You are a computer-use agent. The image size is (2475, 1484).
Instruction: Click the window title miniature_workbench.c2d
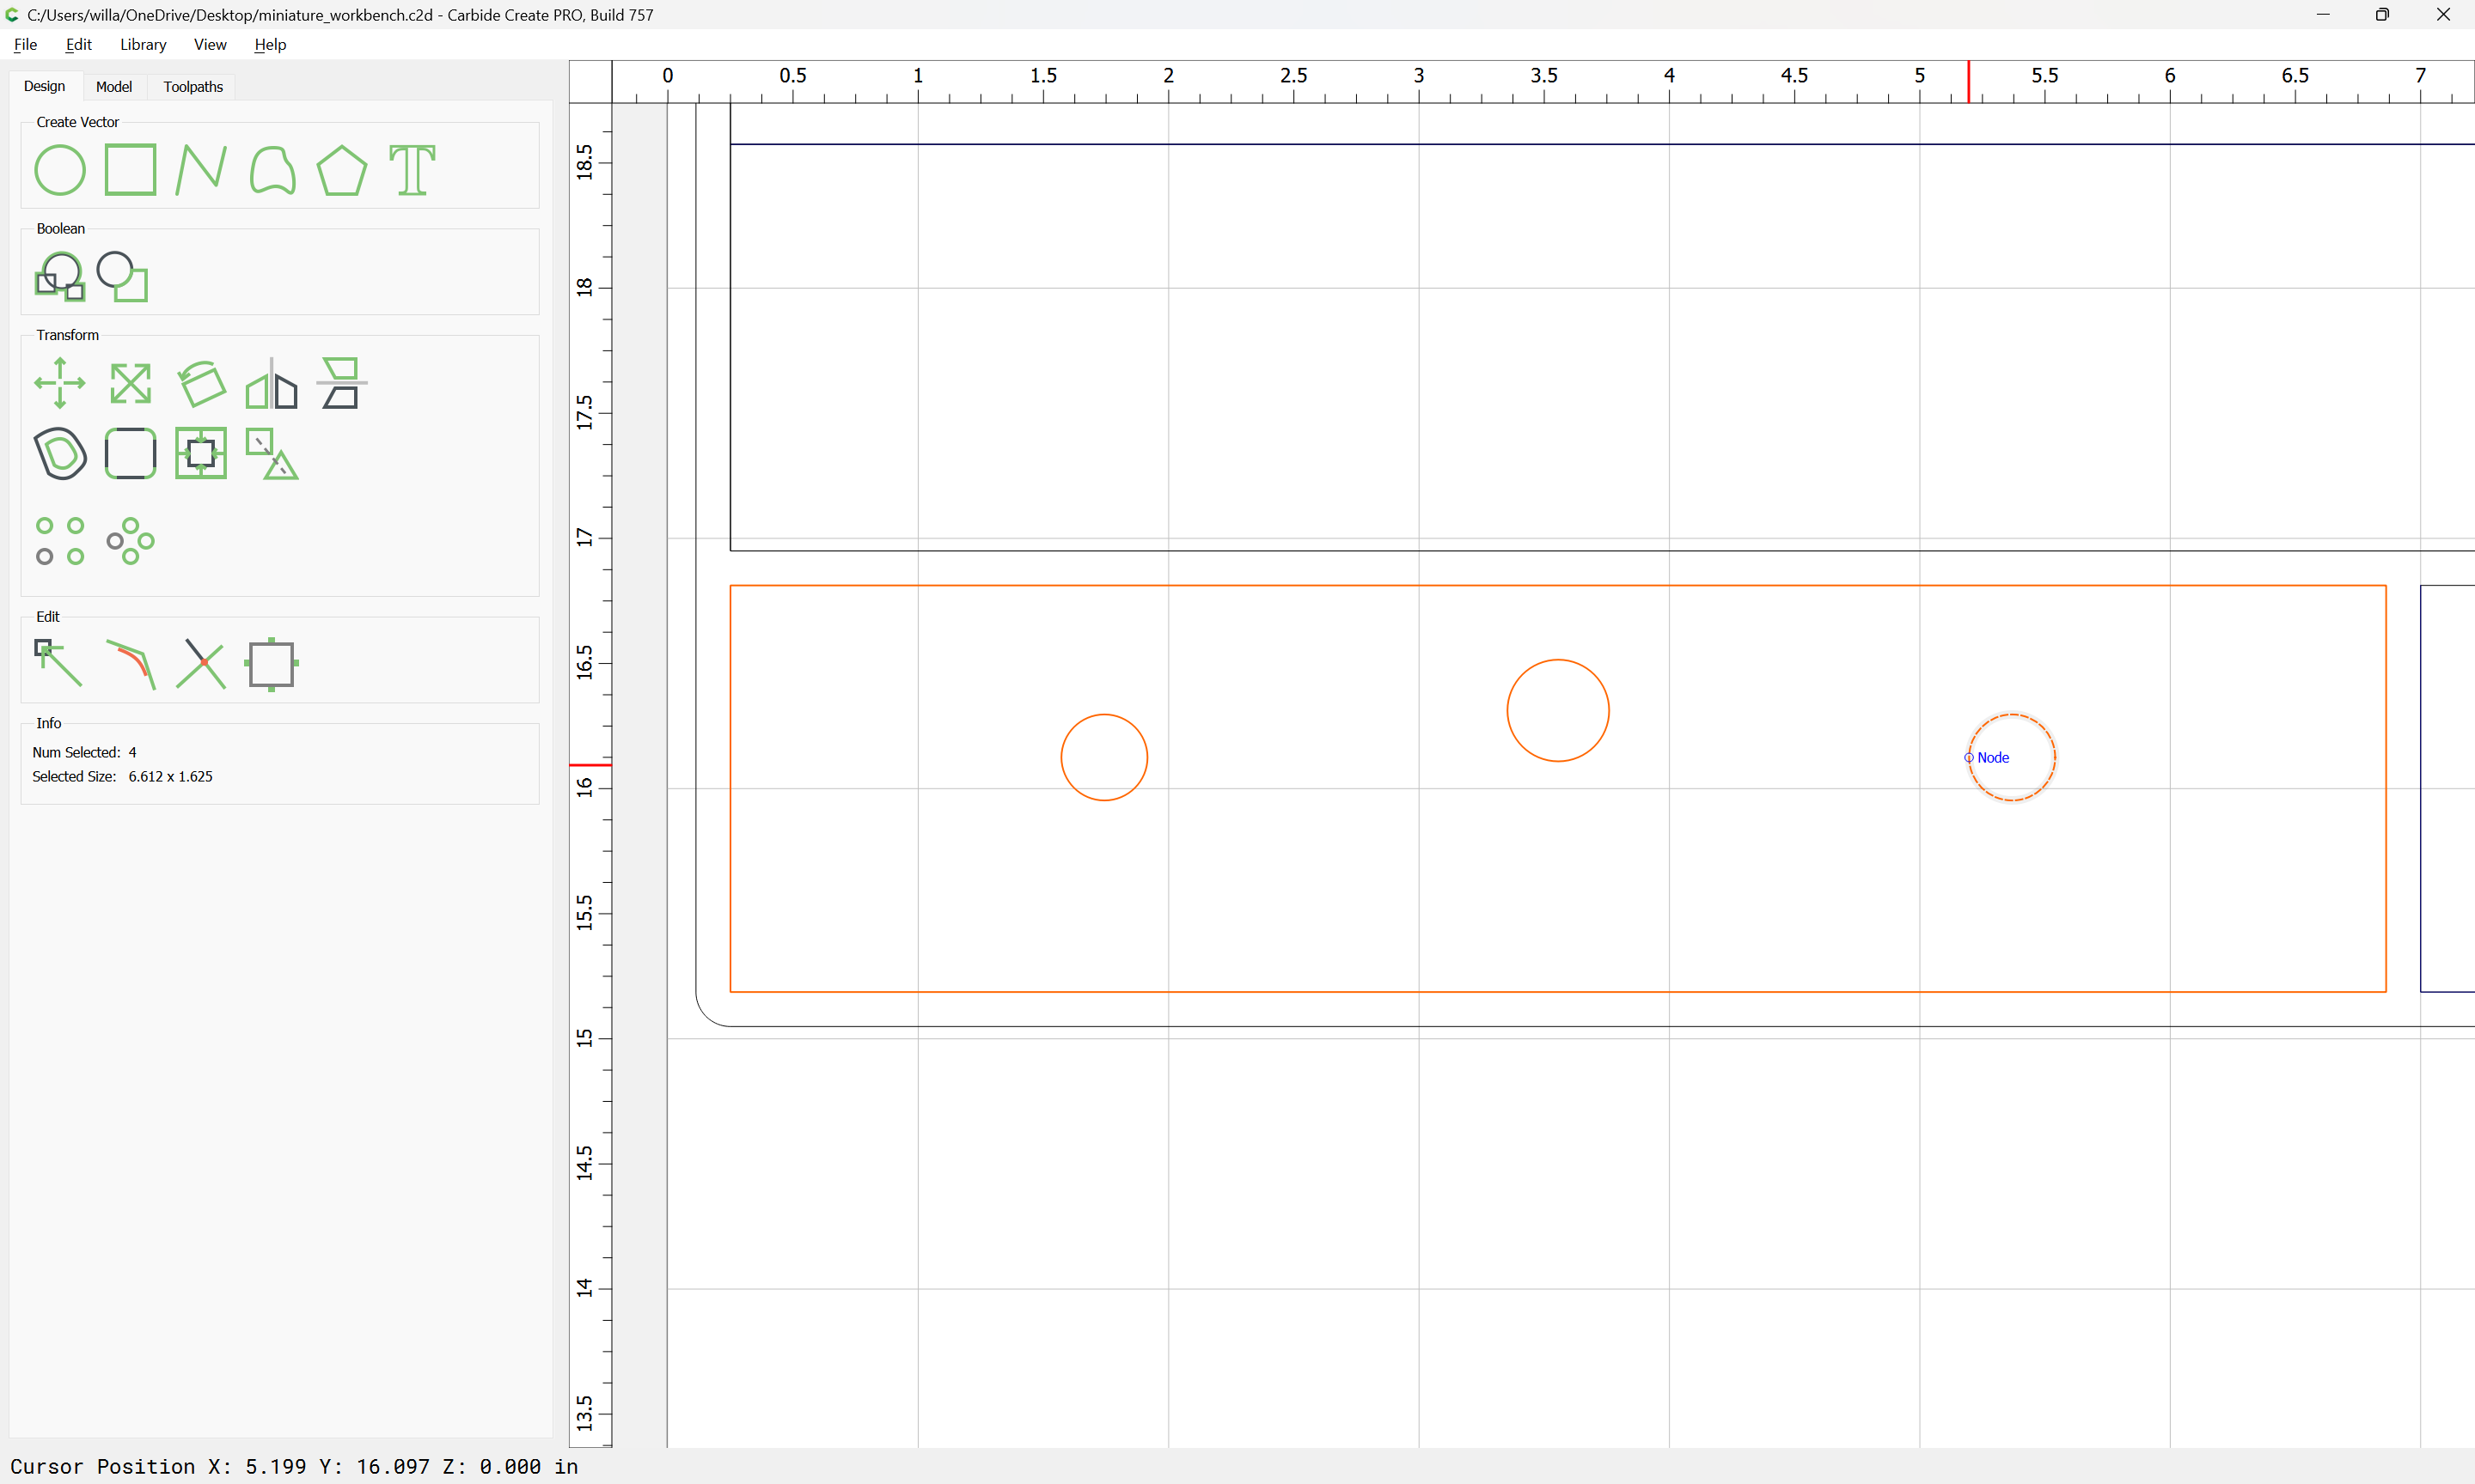coord(340,15)
